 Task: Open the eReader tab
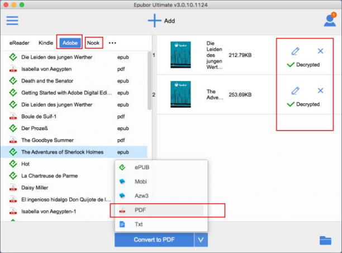pyautogui.click(x=19, y=43)
